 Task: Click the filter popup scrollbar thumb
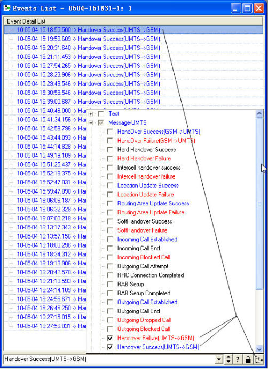coord(259,204)
